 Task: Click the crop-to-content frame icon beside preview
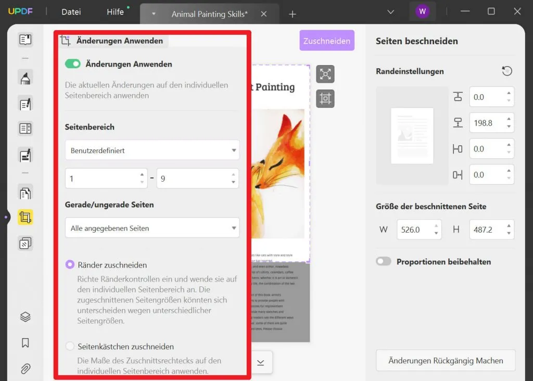pyautogui.click(x=325, y=98)
